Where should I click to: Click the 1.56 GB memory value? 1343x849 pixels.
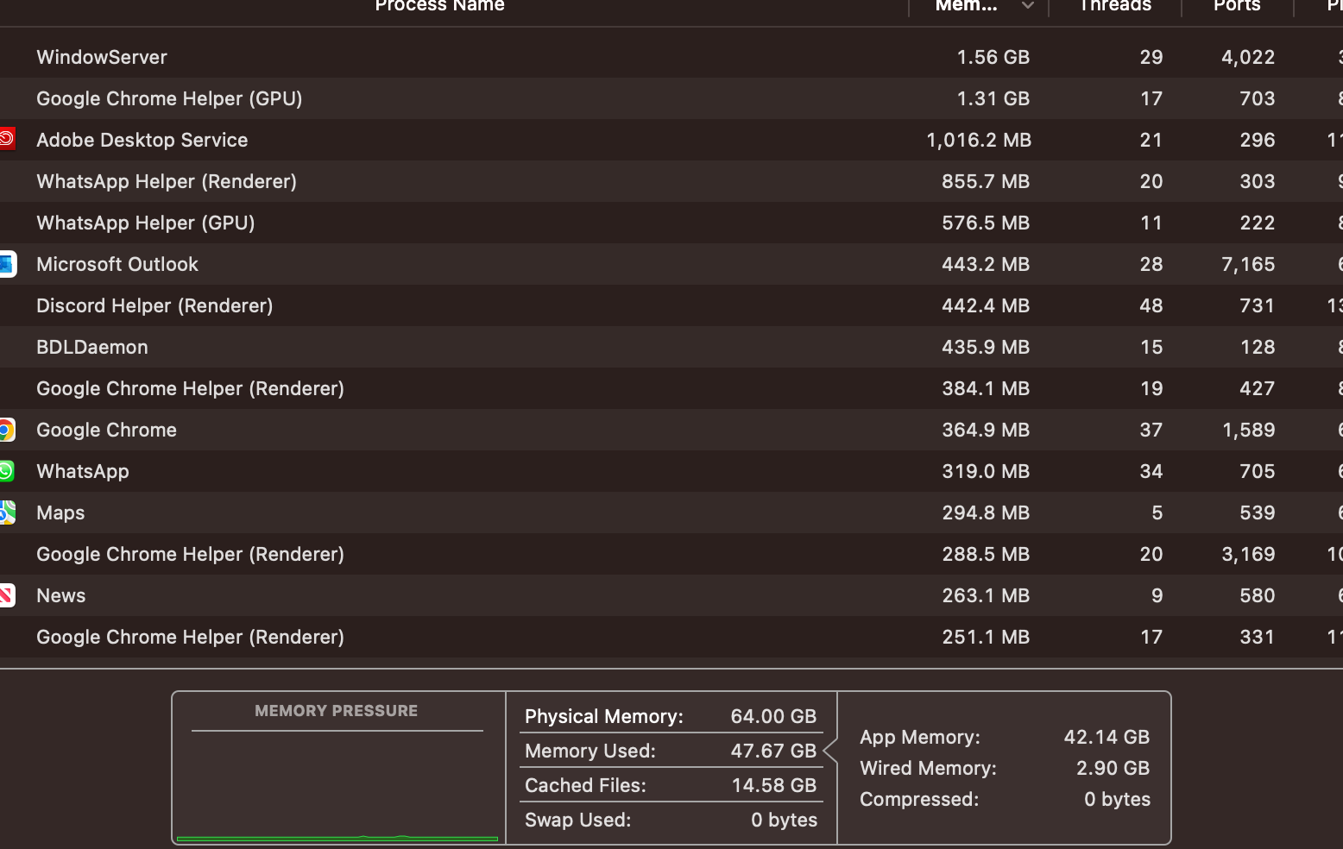coord(993,57)
